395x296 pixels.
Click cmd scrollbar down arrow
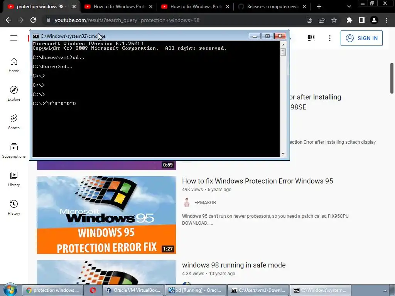pyautogui.click(x=283, y=153)
